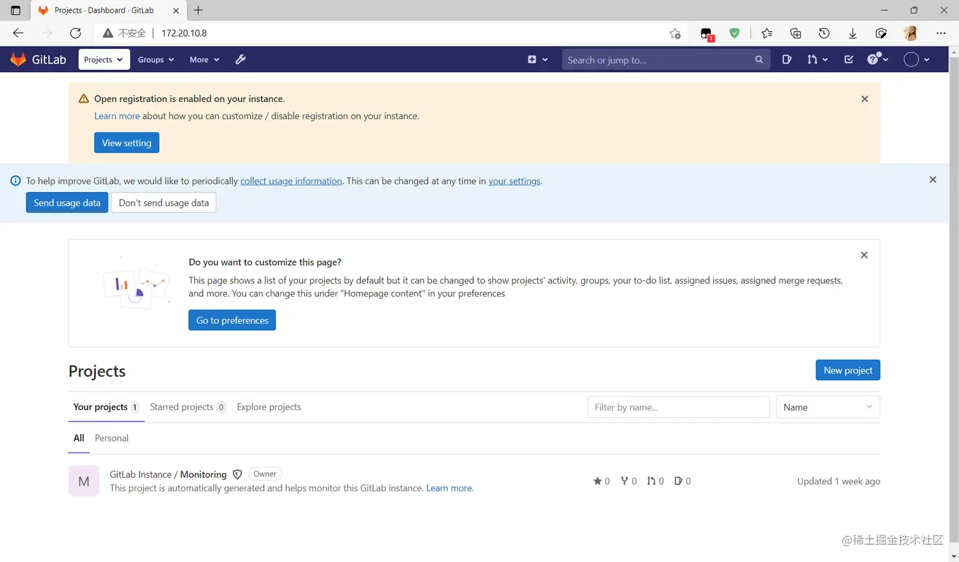Select the All projects sub-tab
The width and height of the screenshot is (959, 562).
(79, 438)
